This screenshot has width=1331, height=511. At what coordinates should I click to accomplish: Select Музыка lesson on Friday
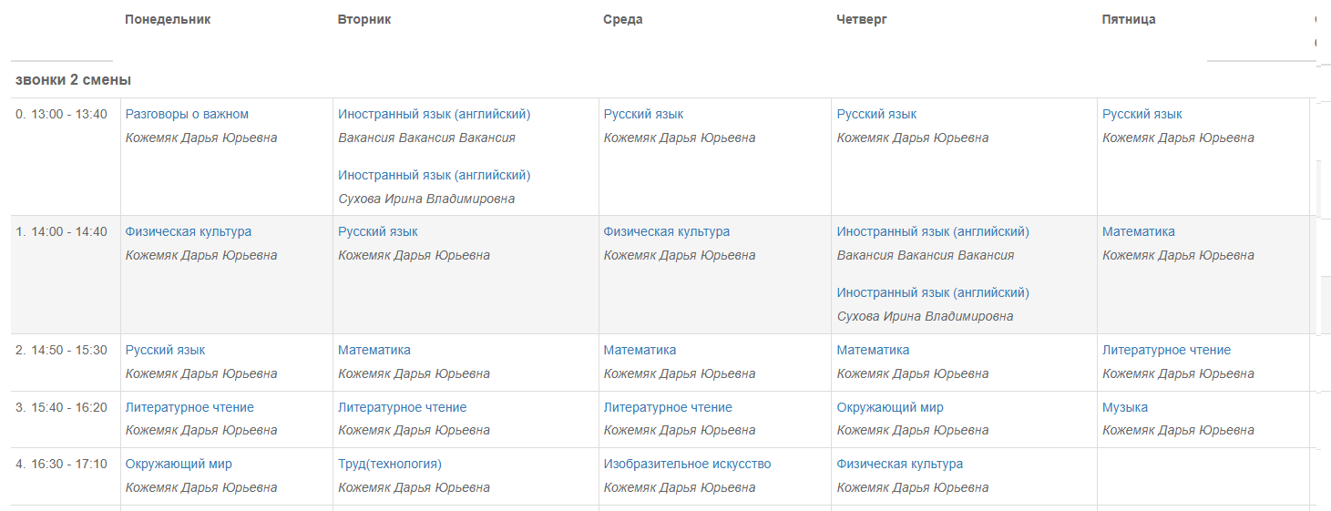(1125, 407)
